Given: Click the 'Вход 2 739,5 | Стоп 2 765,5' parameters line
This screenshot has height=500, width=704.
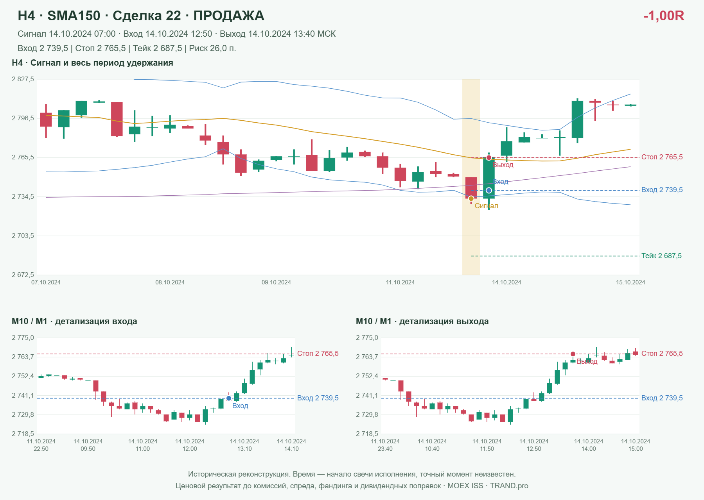Looking at the screenshot, I should pyautogui.click(x=127, y=48).
